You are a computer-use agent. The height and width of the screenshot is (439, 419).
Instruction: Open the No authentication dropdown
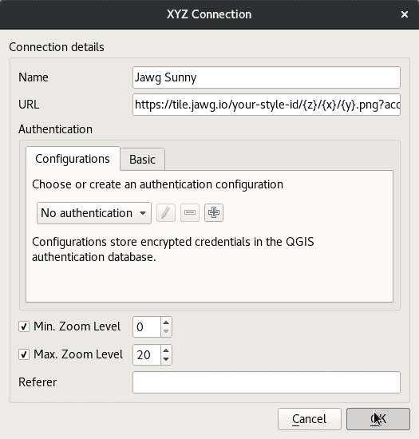[94, 213]
